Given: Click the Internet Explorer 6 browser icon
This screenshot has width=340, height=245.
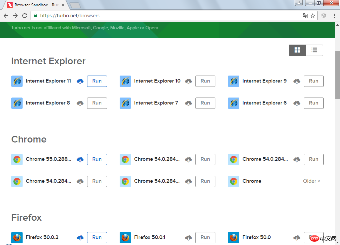Looking at the screenshot, I should pyautogui.click(x=234, y=103).
